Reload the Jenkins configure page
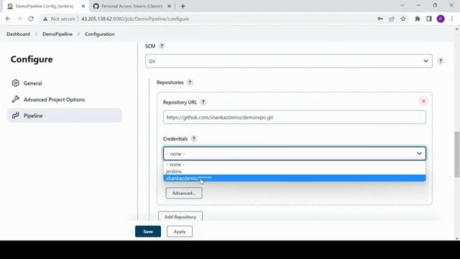The height and width of the screenshot is (259, 460). point(31,19)
